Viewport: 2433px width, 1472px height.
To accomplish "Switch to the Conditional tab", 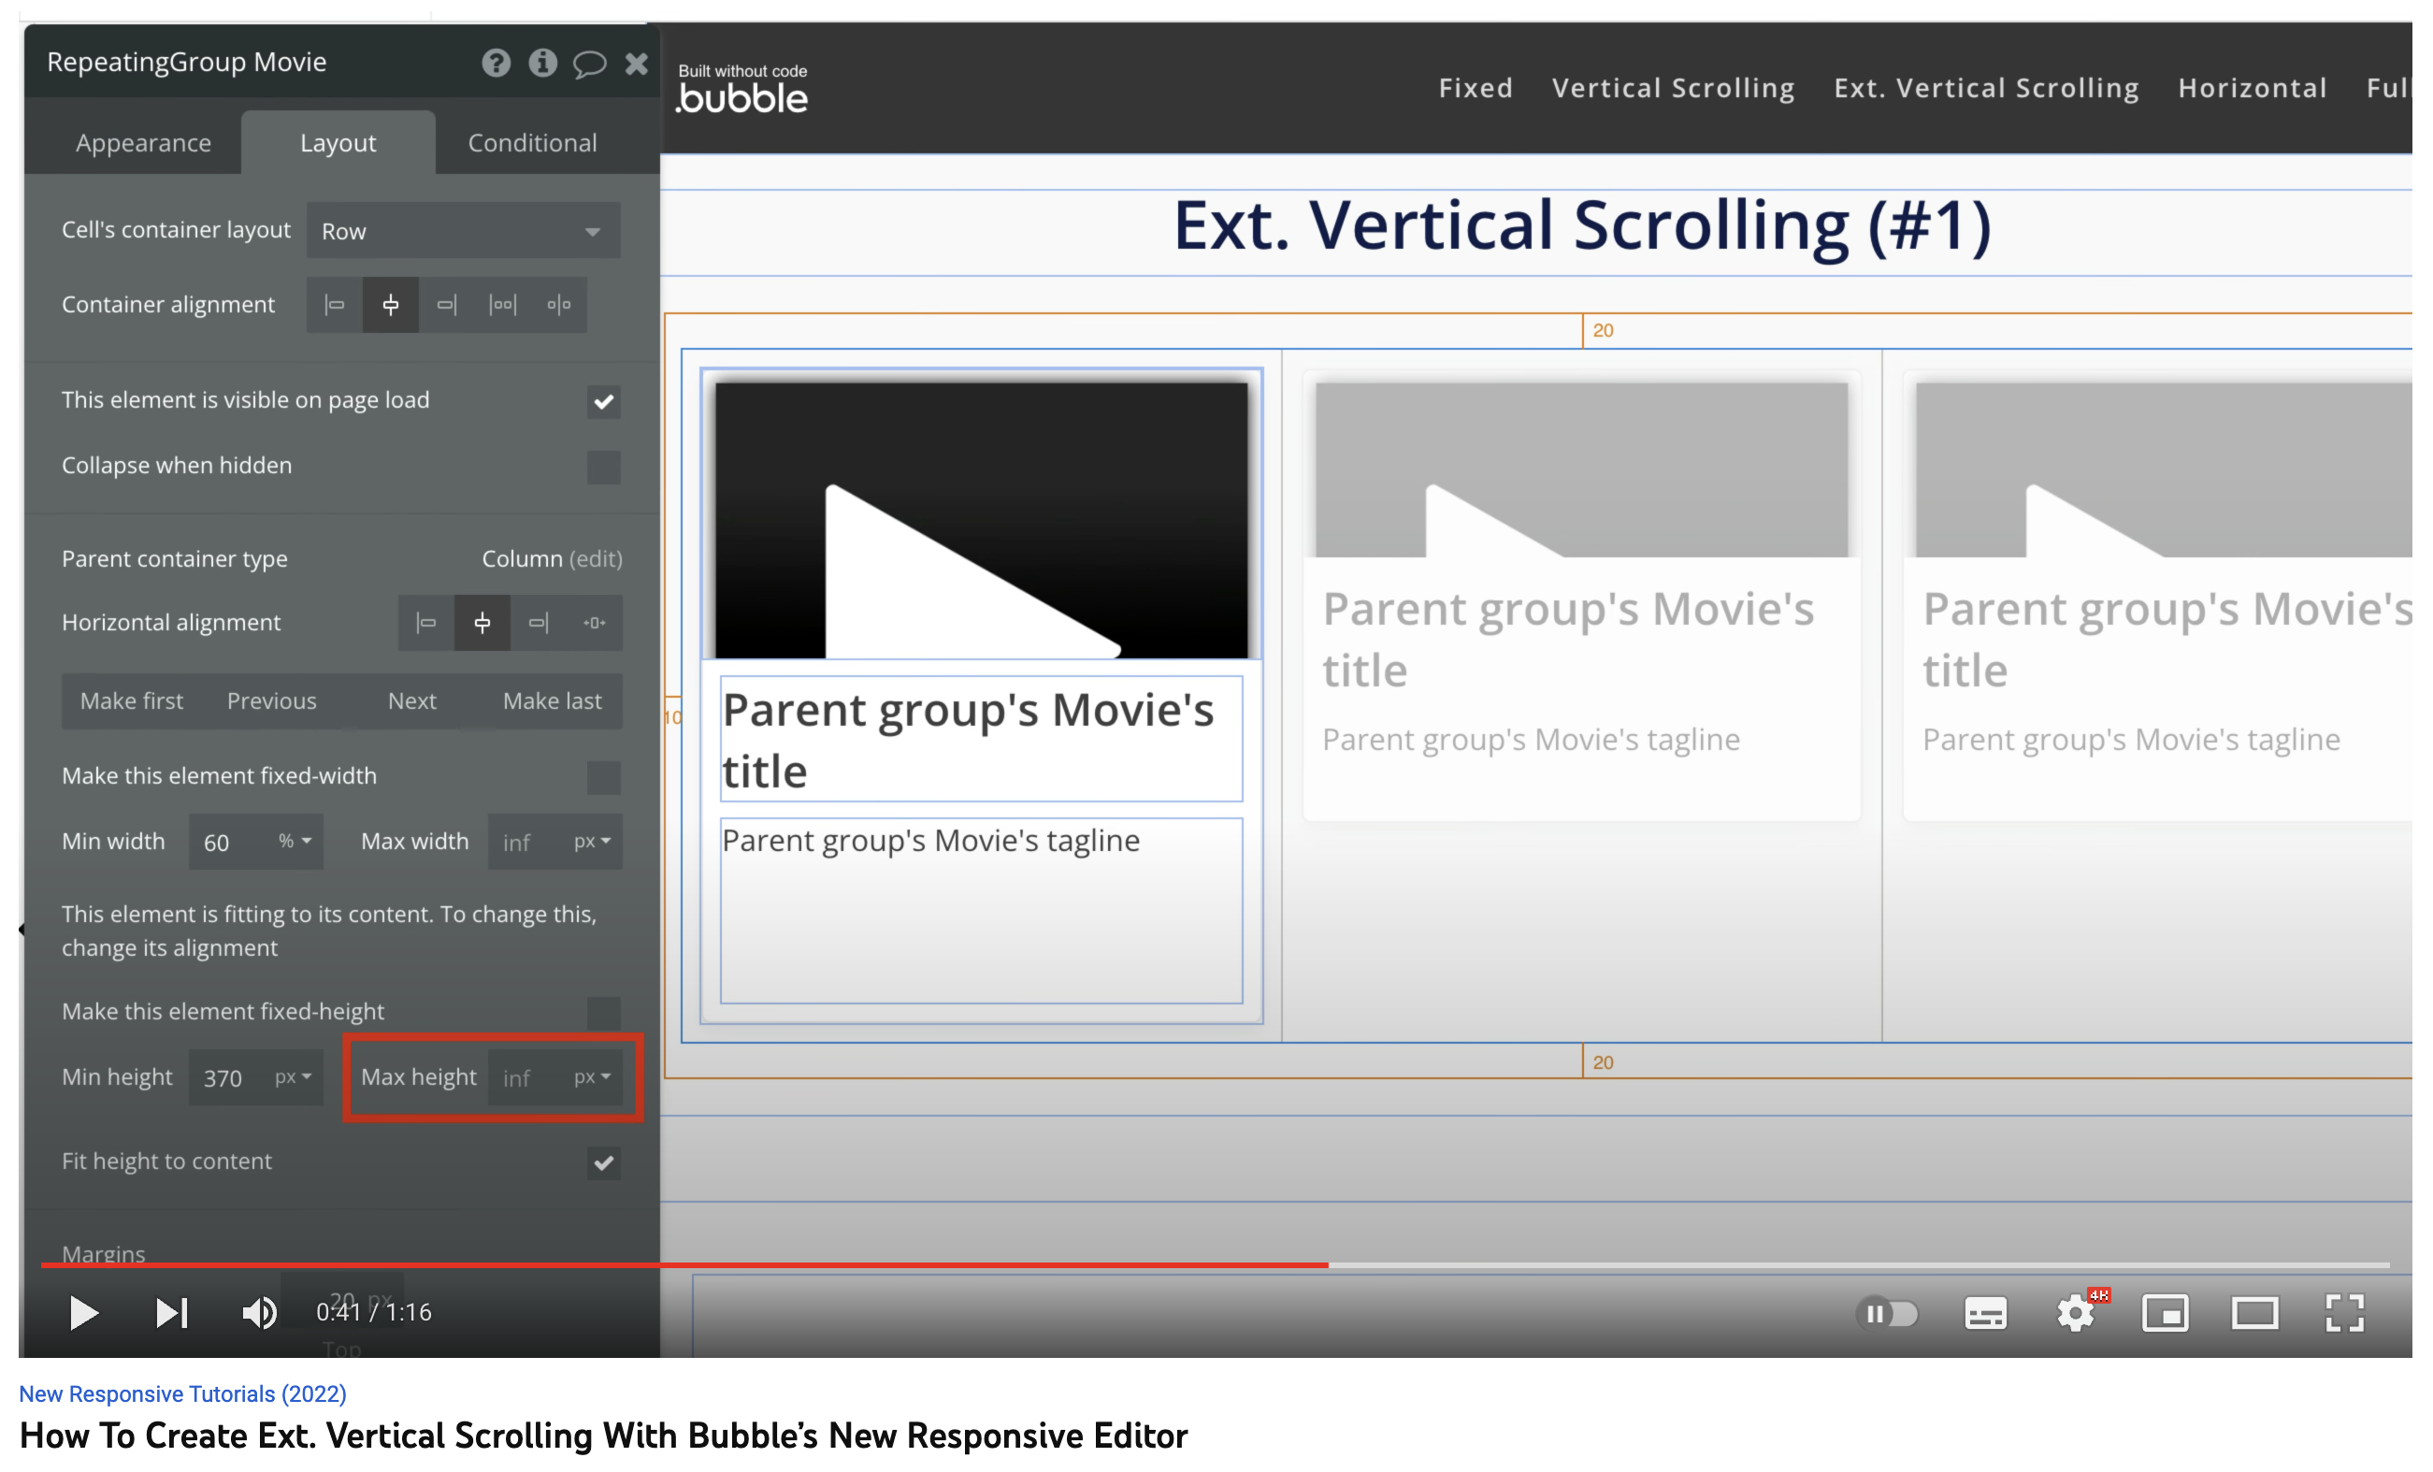I will tap(532, 143).
